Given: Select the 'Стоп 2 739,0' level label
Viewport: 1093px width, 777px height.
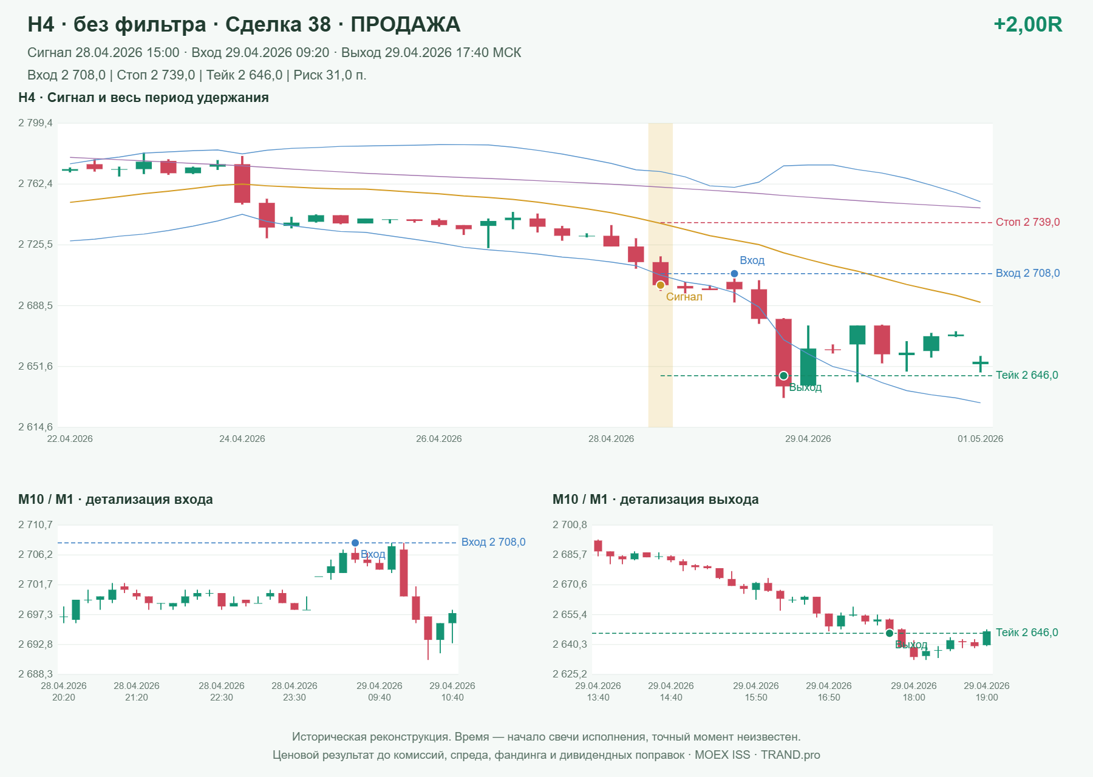Looking at the screenshot, I should [x=1027, y=222].
